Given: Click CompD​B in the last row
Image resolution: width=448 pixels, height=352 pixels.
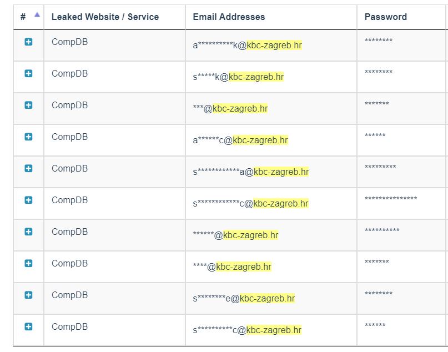Looking at the screenshot, I should pos(69,326).
